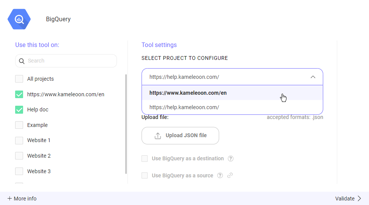The width and height of the screenshot is (369, 205).
Task: Click help icon next to BigQuery destination
Action: (x=230, y=159)
